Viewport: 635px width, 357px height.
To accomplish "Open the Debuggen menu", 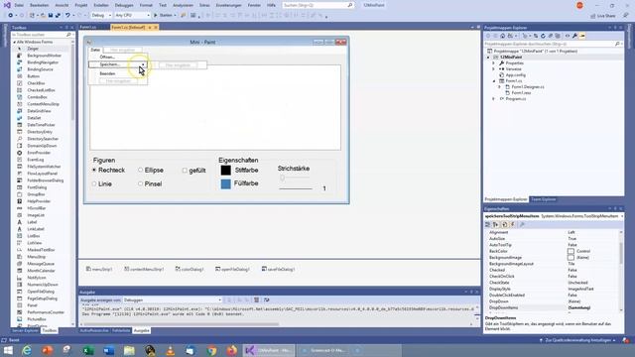I will (124, 5).
